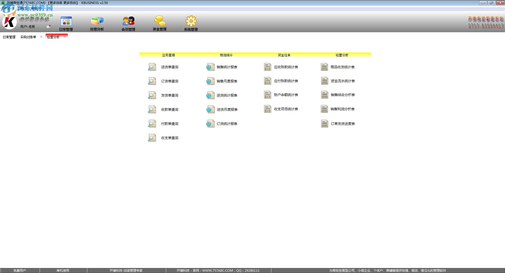
Task: Open 日常管理 module in the top toolbar
Action: point(66,24)
